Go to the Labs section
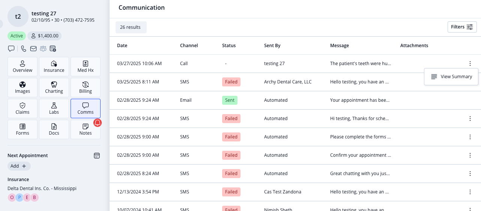This screenshot has width=481, height=211. (x=54, y=108)
